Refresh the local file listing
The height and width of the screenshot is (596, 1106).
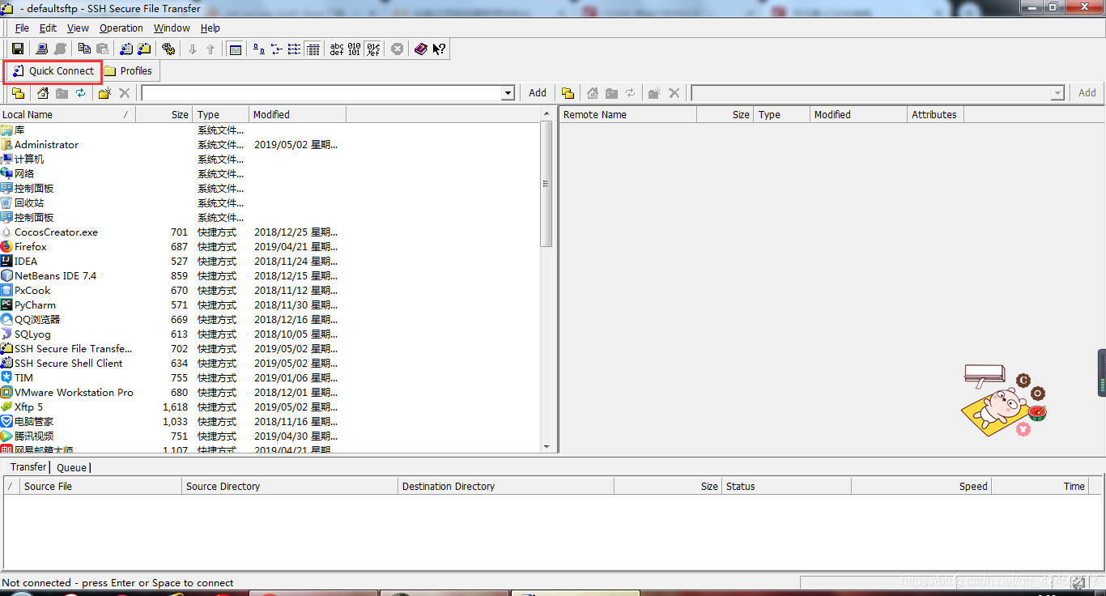tap(81, 93)
